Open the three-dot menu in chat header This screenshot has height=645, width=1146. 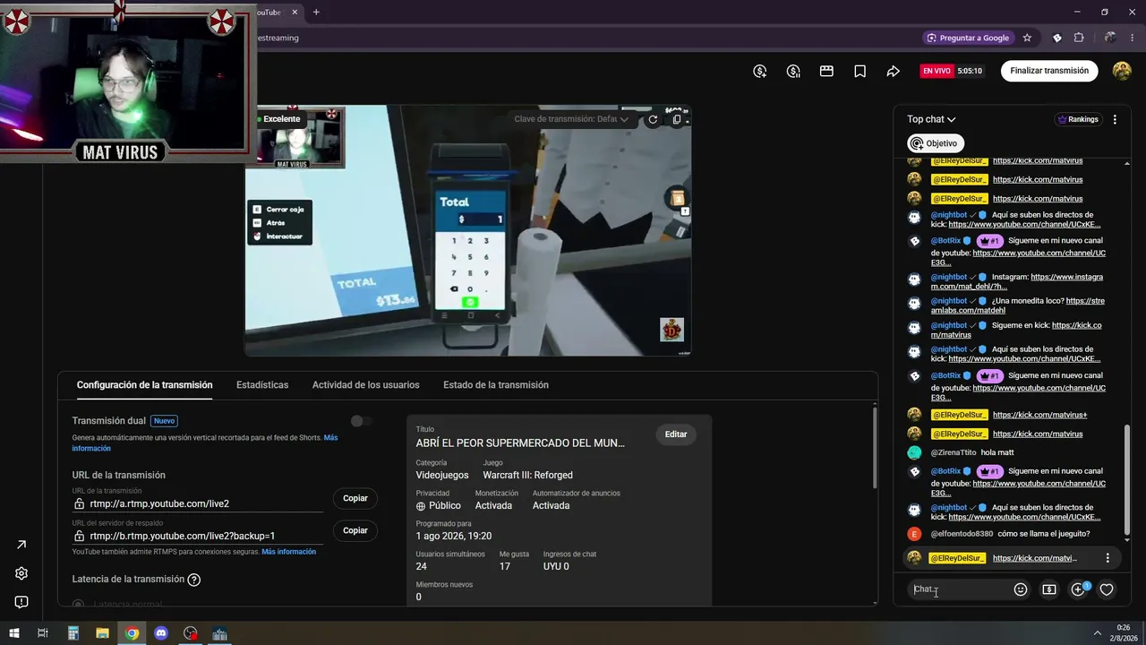(x=1115, y=119)
